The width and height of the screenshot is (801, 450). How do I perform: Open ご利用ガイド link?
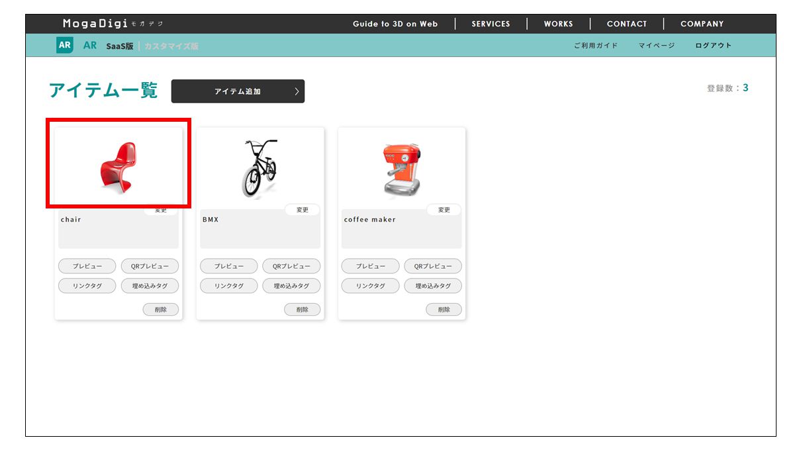[x=596, y=46]
